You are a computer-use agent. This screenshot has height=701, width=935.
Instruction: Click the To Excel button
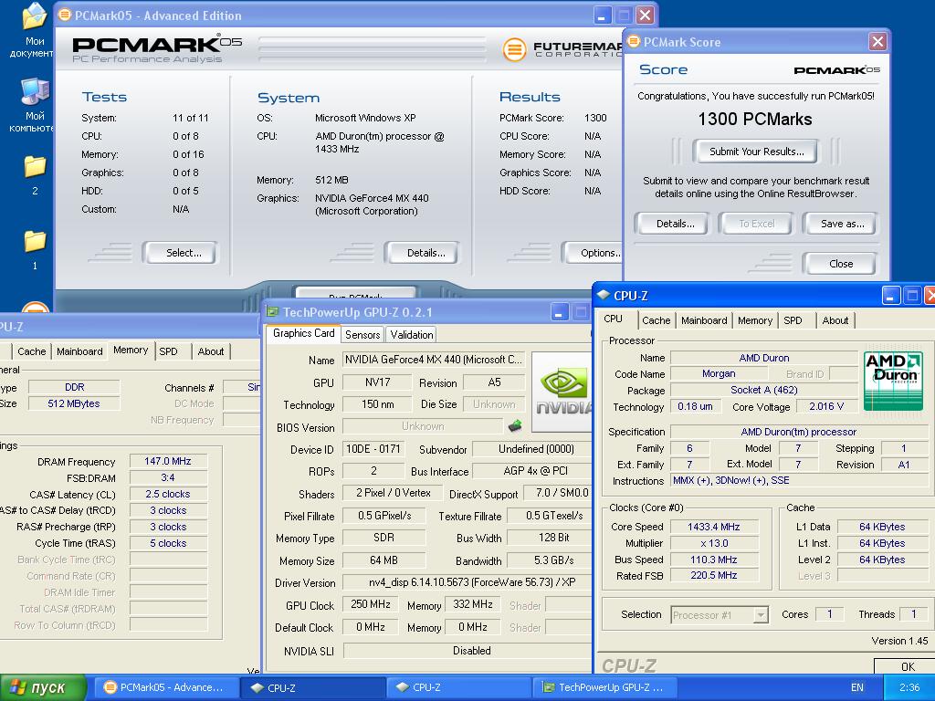(756, 224)
